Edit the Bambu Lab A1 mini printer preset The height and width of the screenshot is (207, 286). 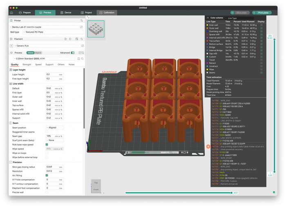click(x=82, y=27)
